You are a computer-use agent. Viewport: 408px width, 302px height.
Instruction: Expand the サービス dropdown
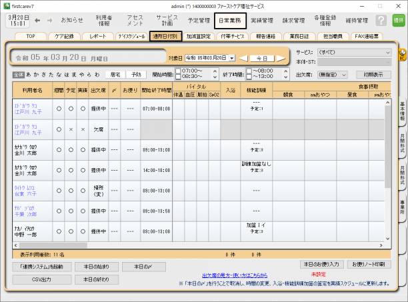click(x=387, y=52)
